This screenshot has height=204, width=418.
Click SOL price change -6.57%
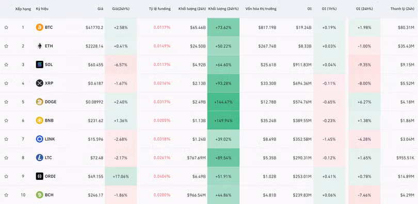[121, 64]
